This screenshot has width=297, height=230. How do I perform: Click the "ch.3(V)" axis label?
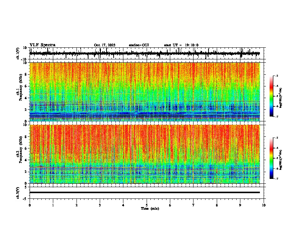click(18, 193)
